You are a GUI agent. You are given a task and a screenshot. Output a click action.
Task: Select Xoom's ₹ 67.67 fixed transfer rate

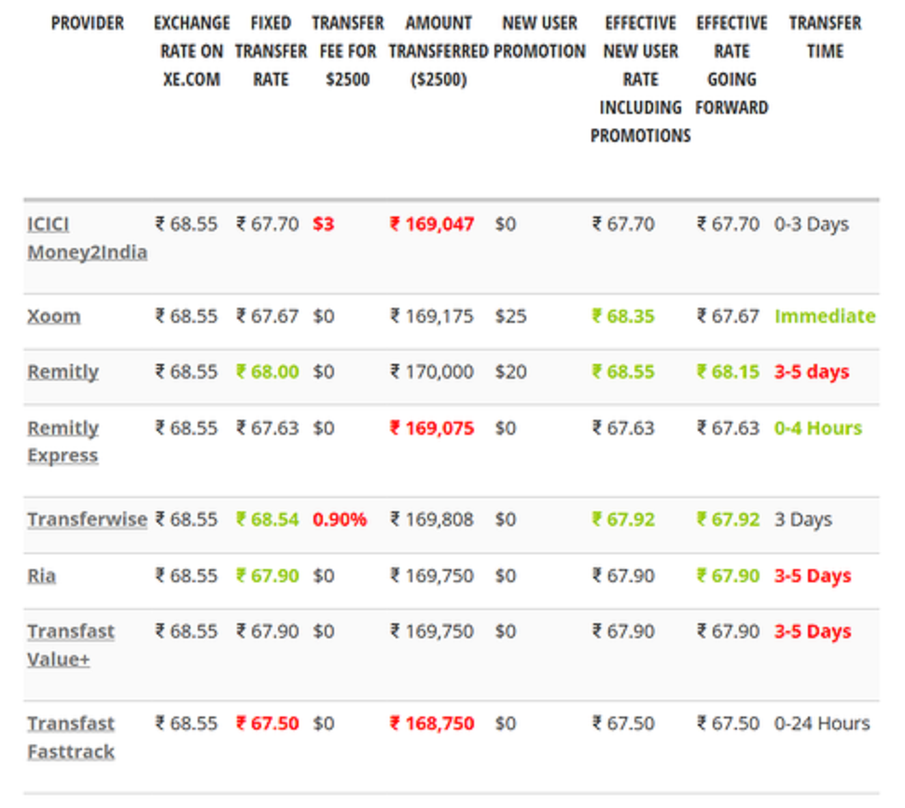267,316
